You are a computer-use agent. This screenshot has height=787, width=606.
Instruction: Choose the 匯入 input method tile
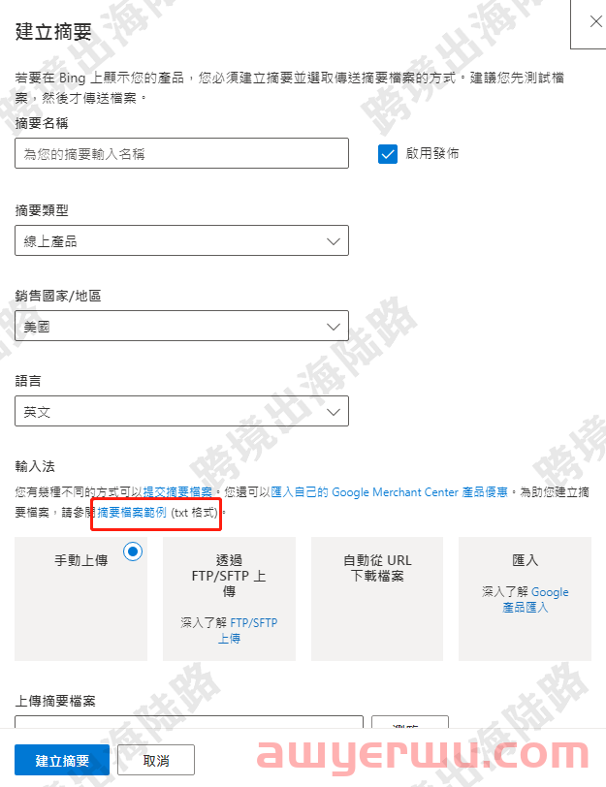click(x=525, y=599)
